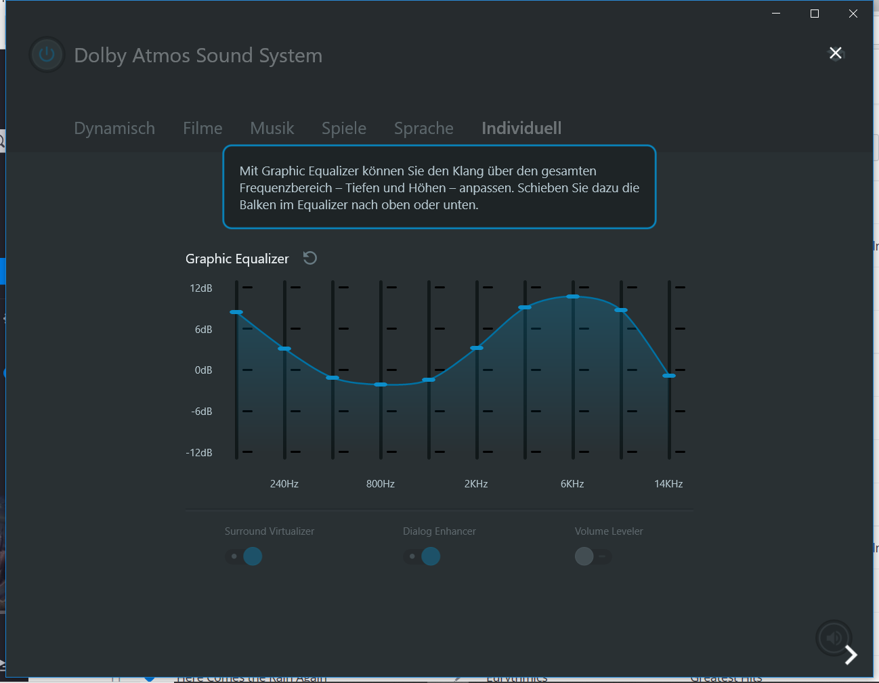Screen dimensions: 879x683
Task: Reset the Graphic Equalizer with the undo icon
Action: [310, 258]
